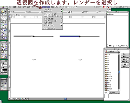Viewport: 130px width, 103px height.
Task: Click the fourth resource palette button
Action: 125,61
